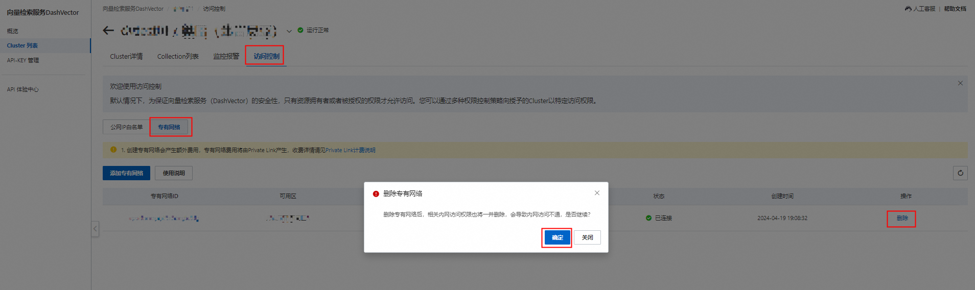Viewport: 975px width, 290px height.
Task: Select the 专有网络 sub-tab
Action: (x=169, y=127)
